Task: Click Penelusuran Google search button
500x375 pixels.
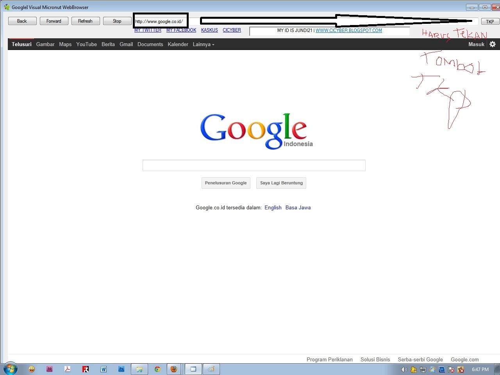Action: coord(226,183)
